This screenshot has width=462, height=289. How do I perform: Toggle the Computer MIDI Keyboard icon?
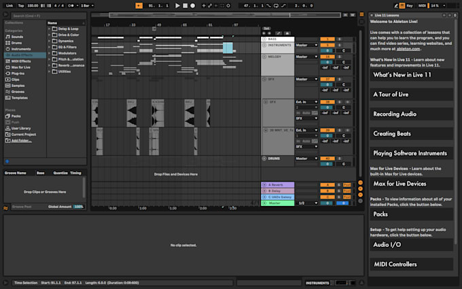402,5
